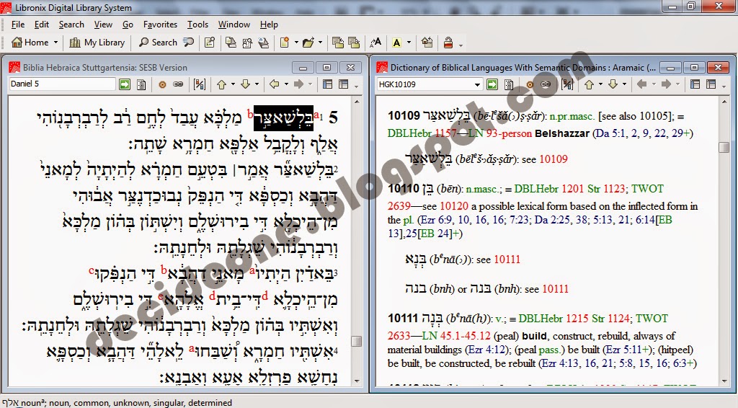Expand the highlighter color dropdown arrow
This screenshot has width=738, height=408.
(409, 43)
